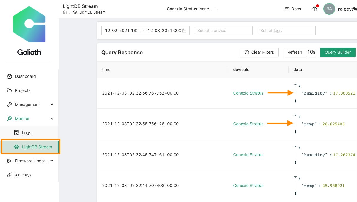Click the cloud icon in breadcrumb
This screenshot has height=202, width=357.
pos(75,12)
